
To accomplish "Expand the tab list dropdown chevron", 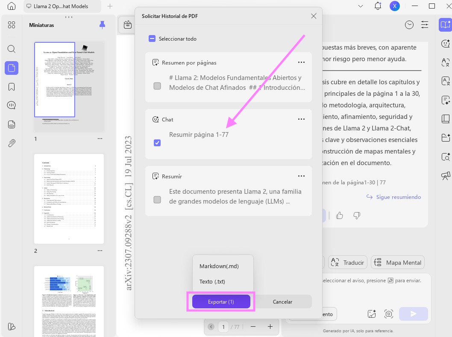I will coord(360,6).
